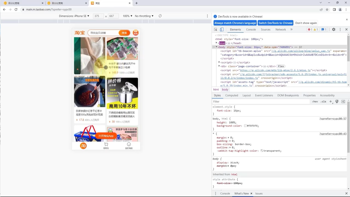The image size is (350, 197).
Task: Open the DOM Breakpoints tab
Action: point(288,95)
